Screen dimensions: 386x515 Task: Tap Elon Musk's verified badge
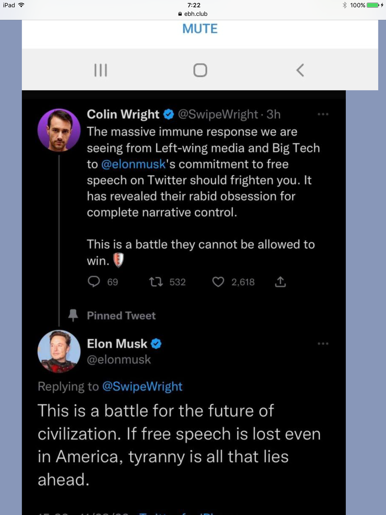click(156, 344)
